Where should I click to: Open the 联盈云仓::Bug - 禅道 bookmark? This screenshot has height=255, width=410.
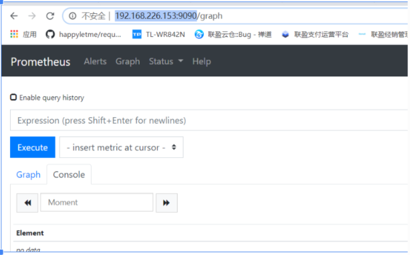click(233, 34)
